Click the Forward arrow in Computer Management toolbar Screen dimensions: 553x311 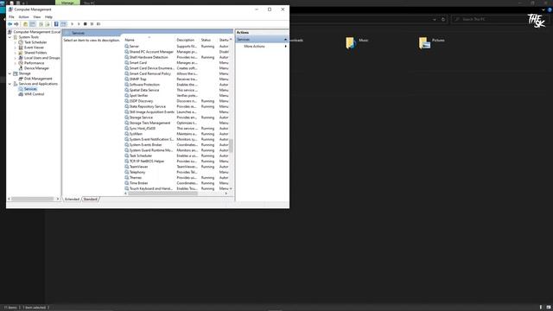pyautogui.click(x=16, y=24)
